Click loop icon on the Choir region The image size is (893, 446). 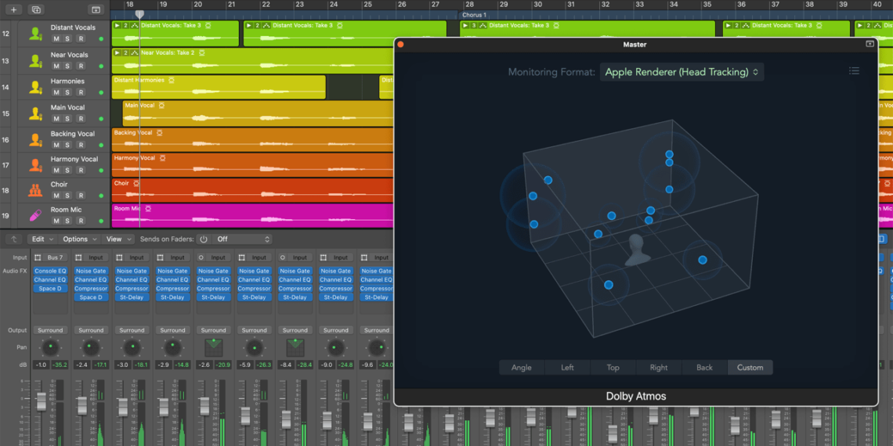click(x=136, y=183)
